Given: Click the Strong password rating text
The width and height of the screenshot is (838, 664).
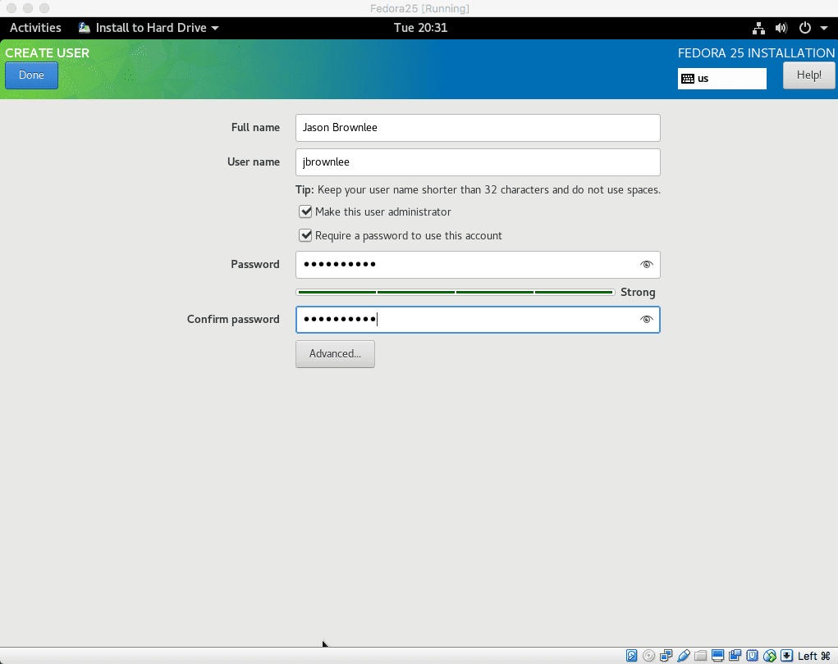Looking at the screenshot, I should click(638, 293).
